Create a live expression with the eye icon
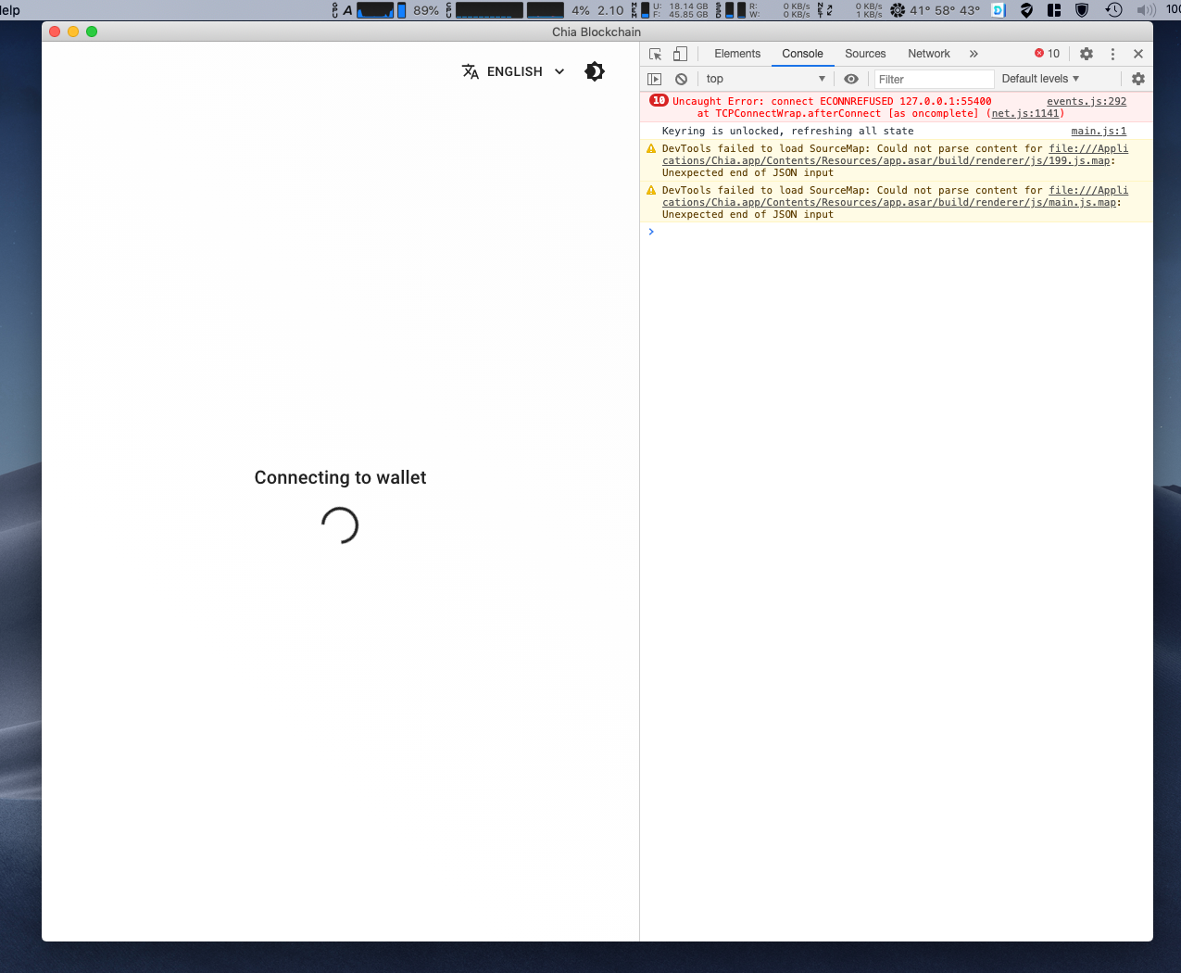This screenshot has width=1181, height=973. point(850,79)
